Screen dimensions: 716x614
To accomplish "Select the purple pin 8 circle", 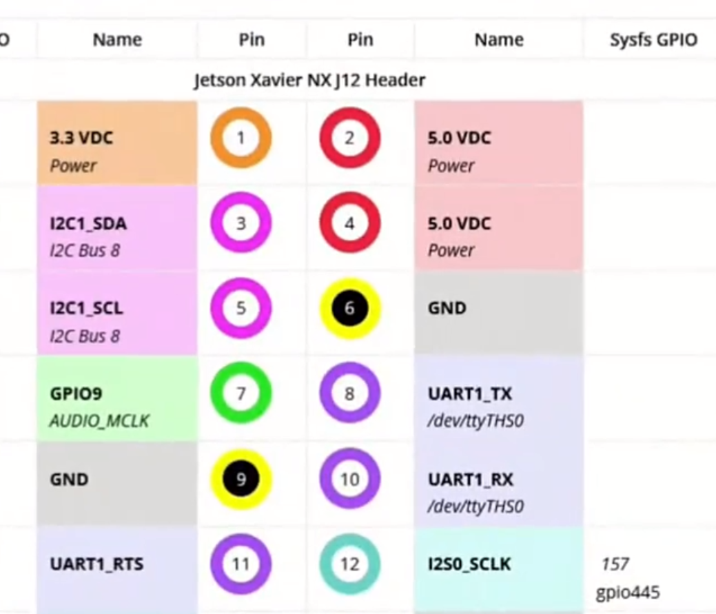I will (349, 393).
